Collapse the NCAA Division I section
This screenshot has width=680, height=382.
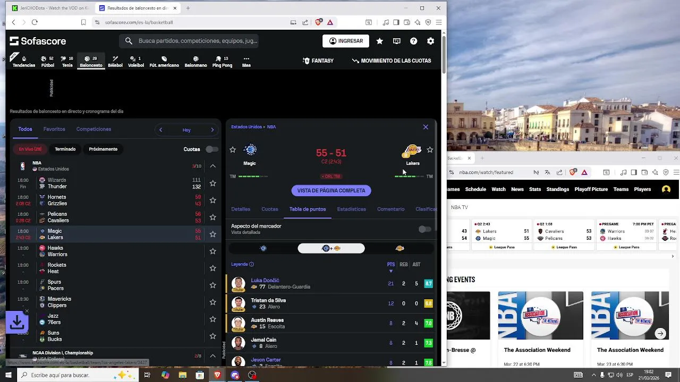212,356
